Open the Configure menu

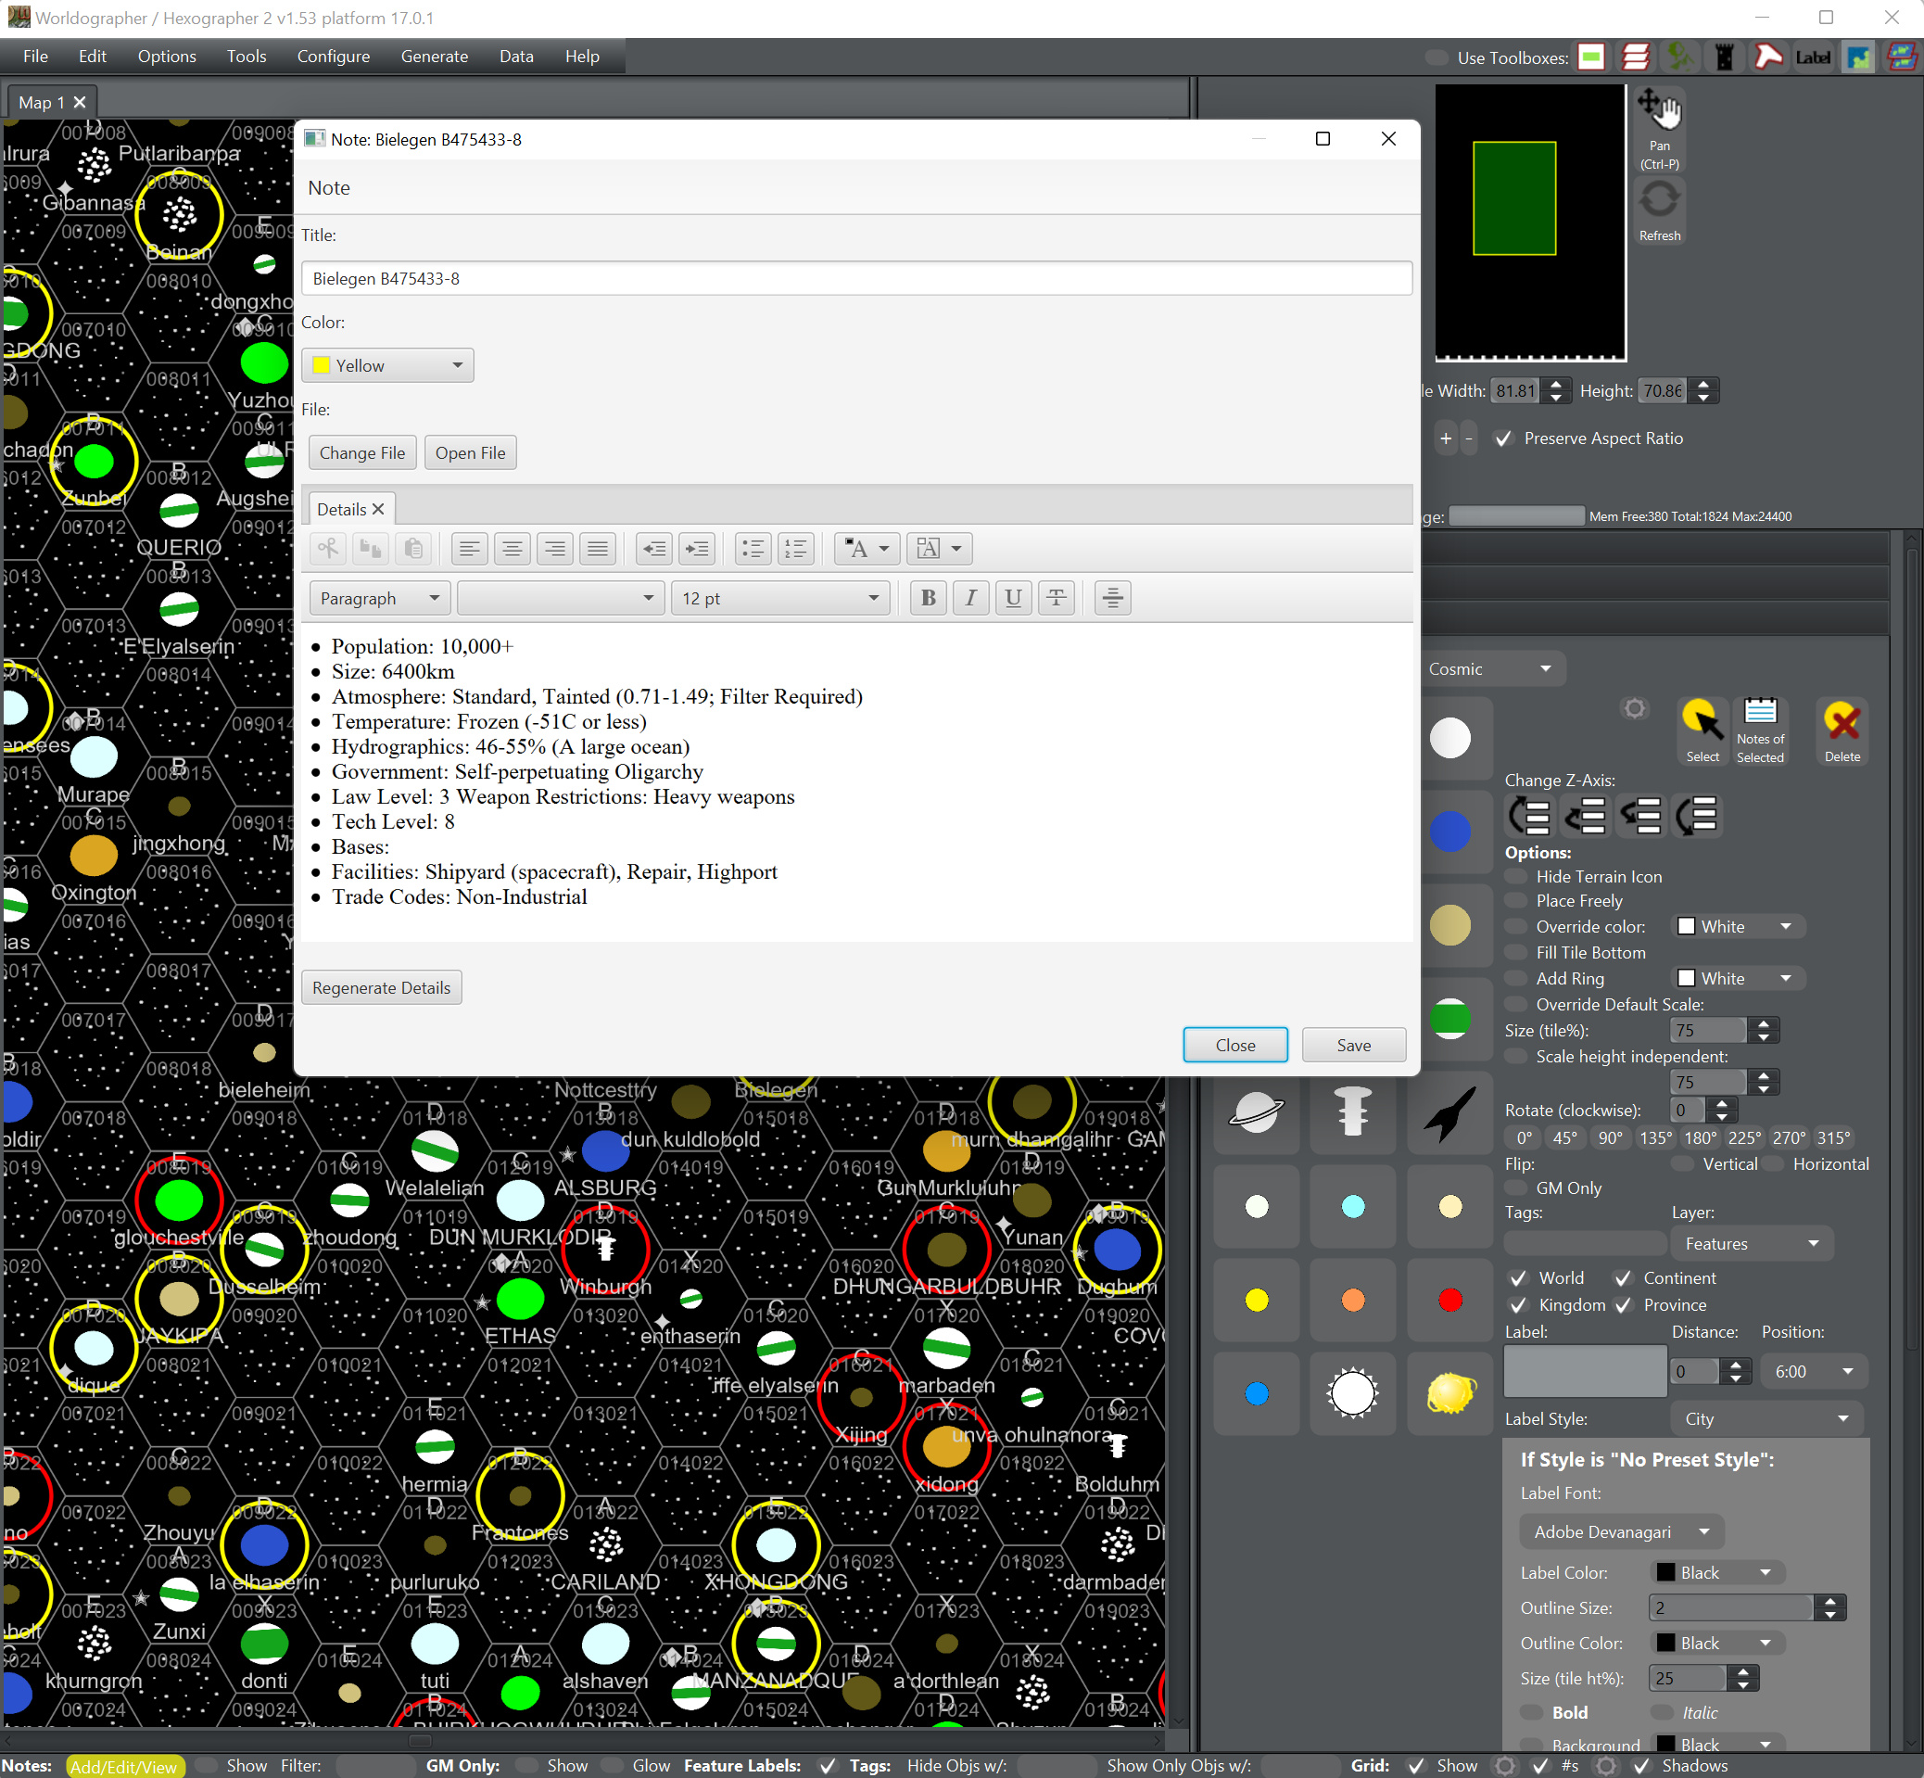332,56
